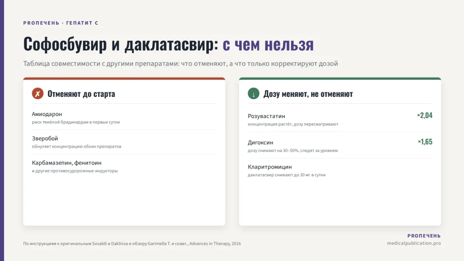This screenshot has width=464, height=261.
Task: Click the source footnote mentioning Sovaldi and Daklinza
Action: pyautogui.click(x=132, y=244)
